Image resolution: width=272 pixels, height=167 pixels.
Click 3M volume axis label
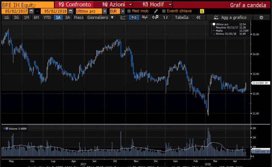254,128
